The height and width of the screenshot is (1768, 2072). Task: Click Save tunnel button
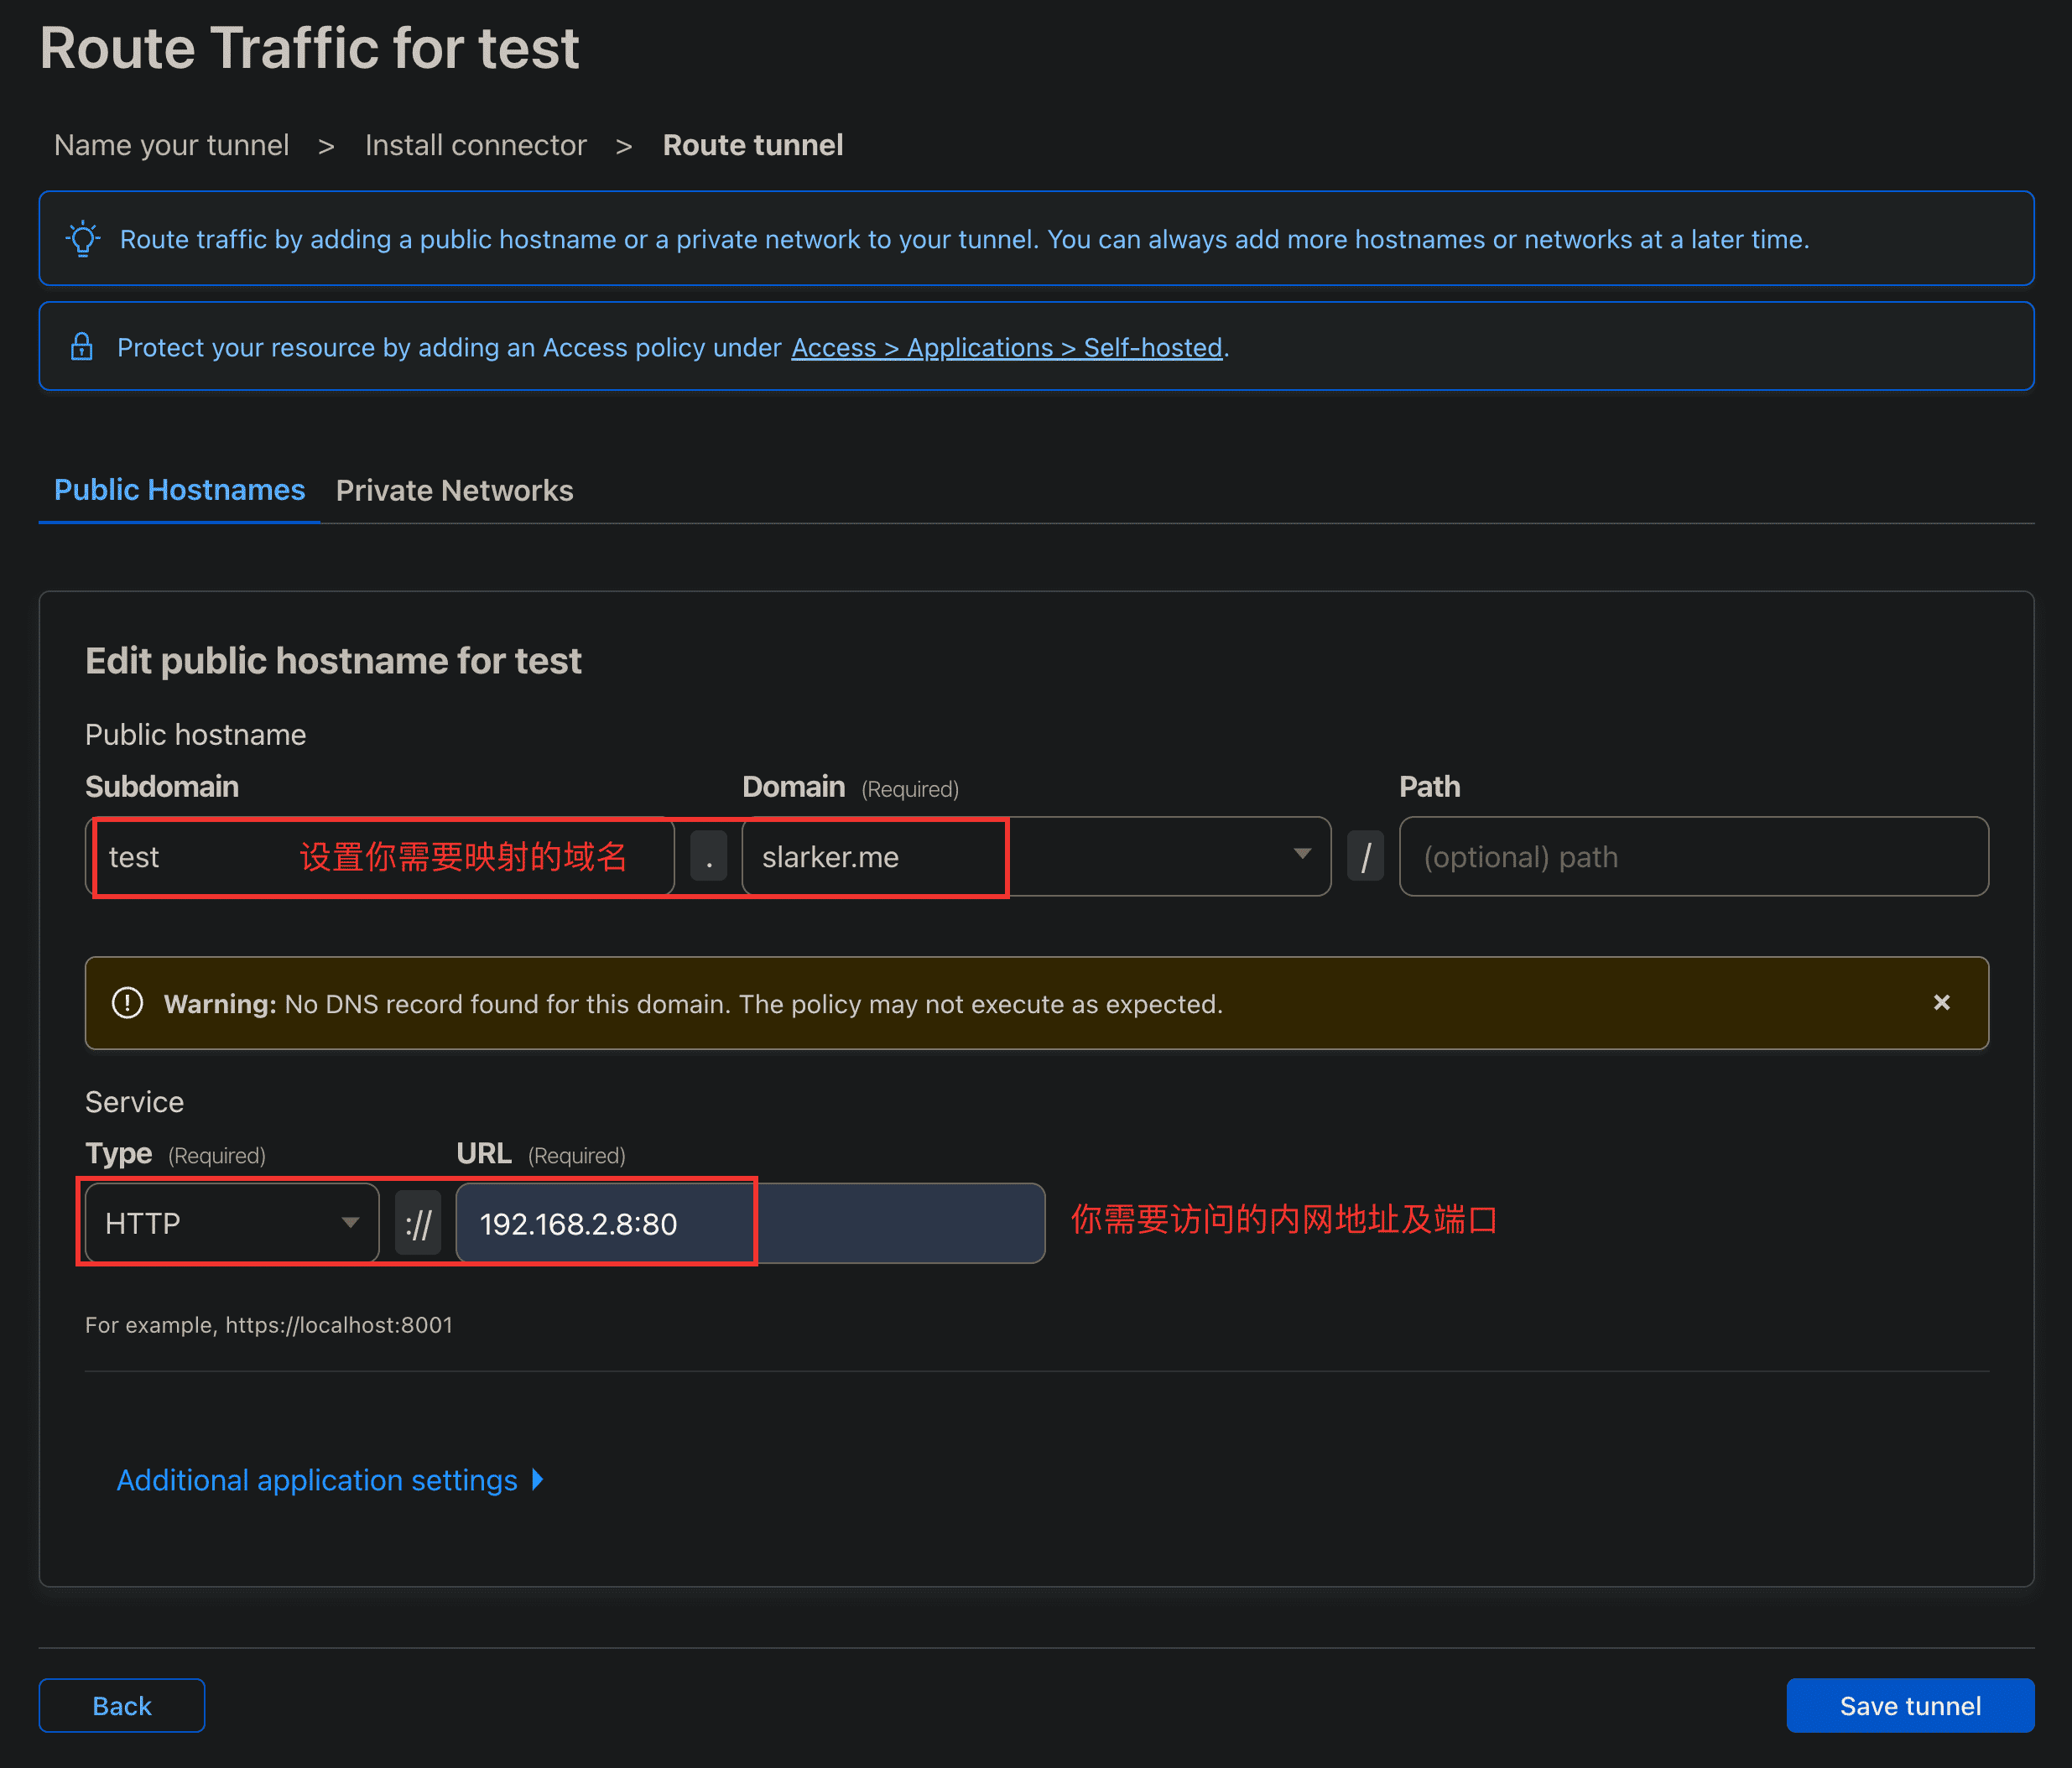1911,1705
